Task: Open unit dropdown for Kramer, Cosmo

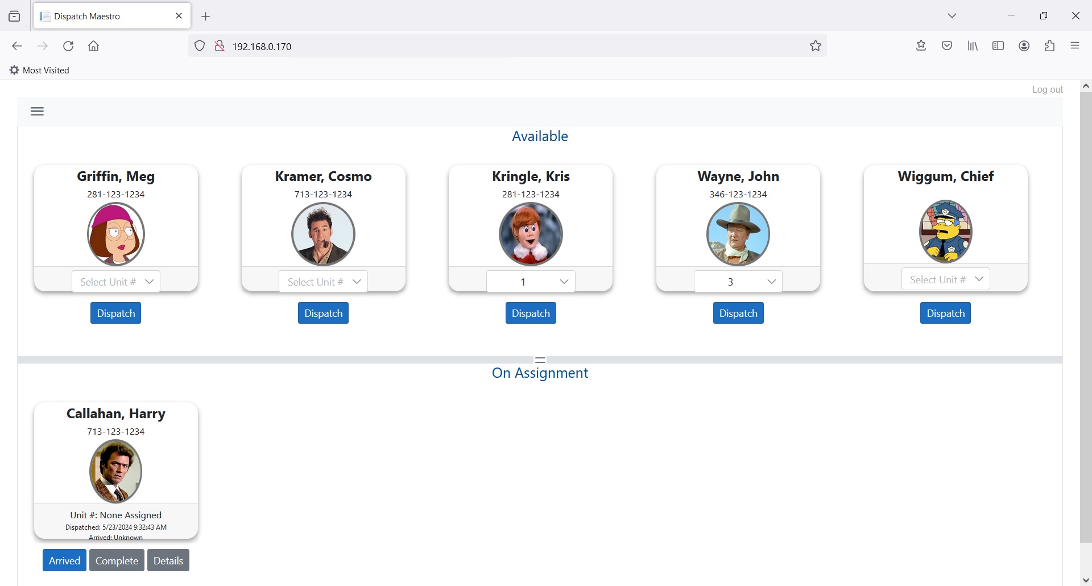Action: [x=323, y=282]
